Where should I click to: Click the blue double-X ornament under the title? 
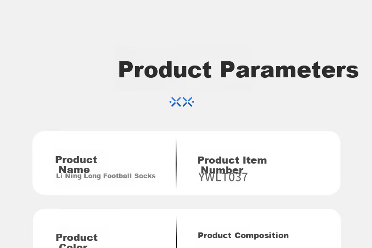[x=182, y=102]
